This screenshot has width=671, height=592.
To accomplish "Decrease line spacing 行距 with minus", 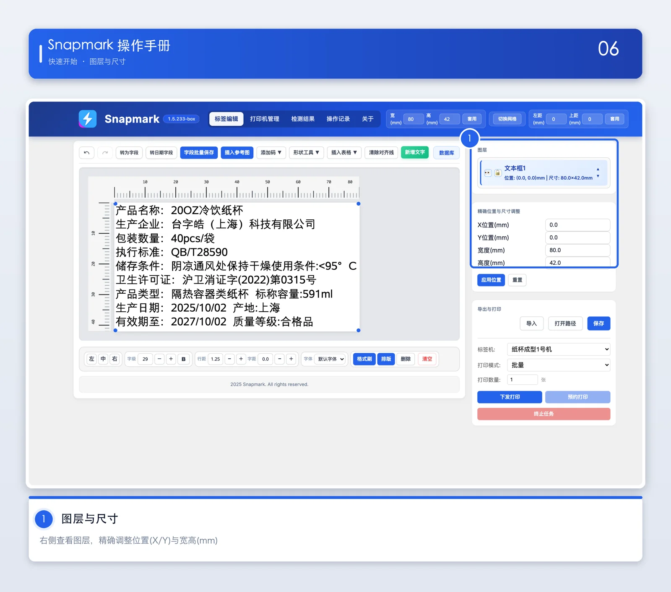I will point(229,359).
